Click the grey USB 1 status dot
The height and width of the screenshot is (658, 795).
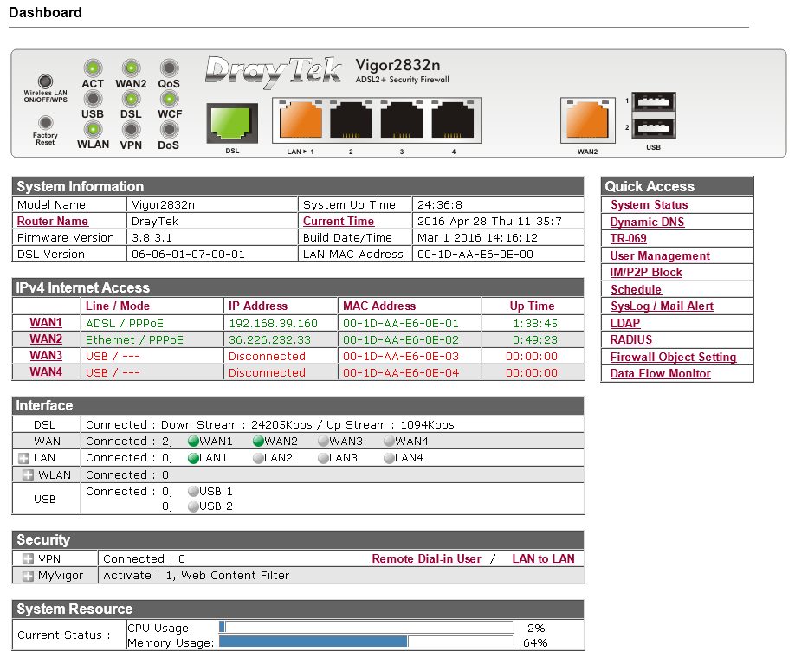[192, 491]
